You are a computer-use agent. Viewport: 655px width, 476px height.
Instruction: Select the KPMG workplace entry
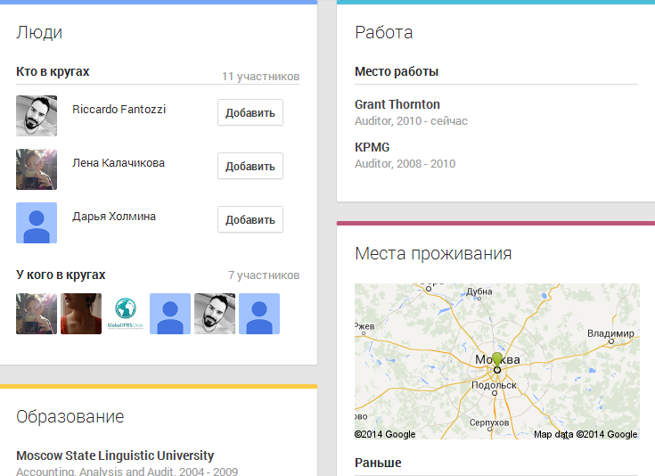pos(373,147)
